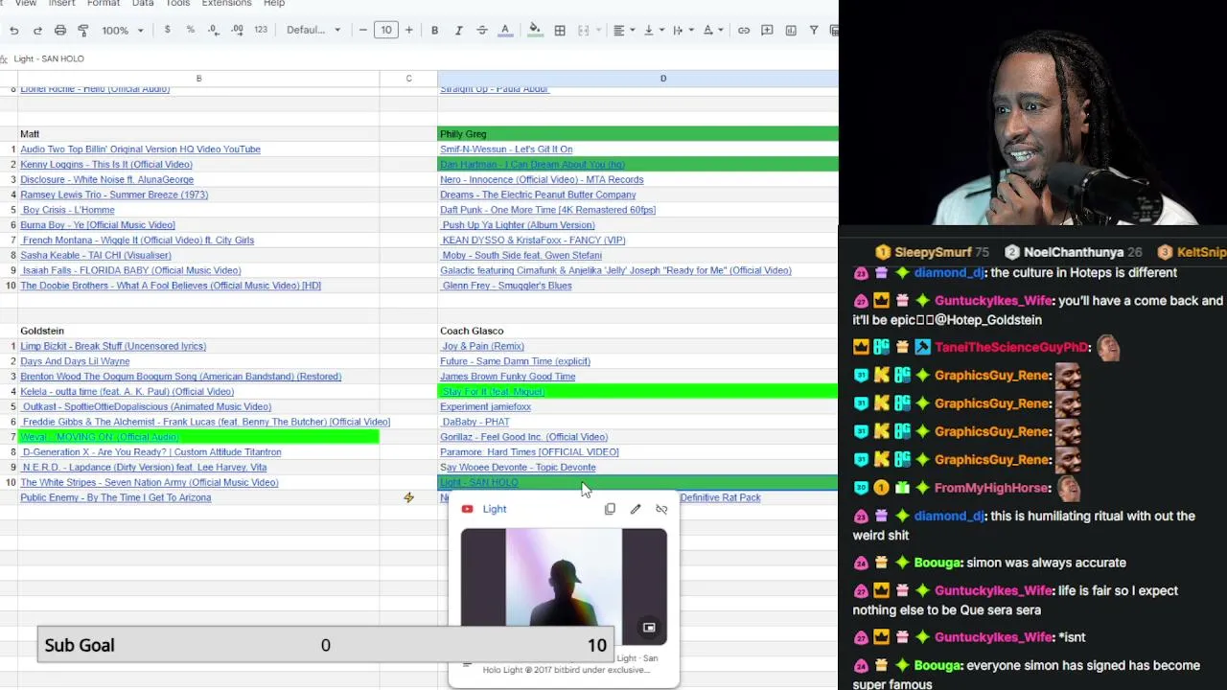Open the Format menu
Image resolution: width=1227 pixels, height=690 pixels.
pyautogui.click(x=104, y=4)
